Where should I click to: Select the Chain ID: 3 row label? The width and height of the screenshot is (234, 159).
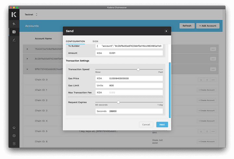[x=41, y=111]
